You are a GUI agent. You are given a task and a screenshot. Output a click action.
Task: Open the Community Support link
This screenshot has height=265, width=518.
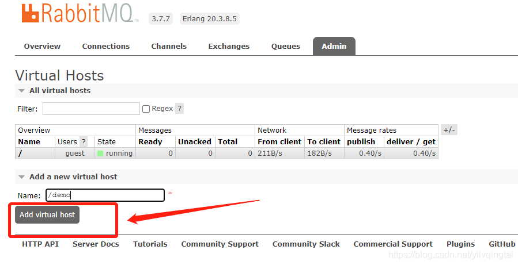tap(220, 244)
